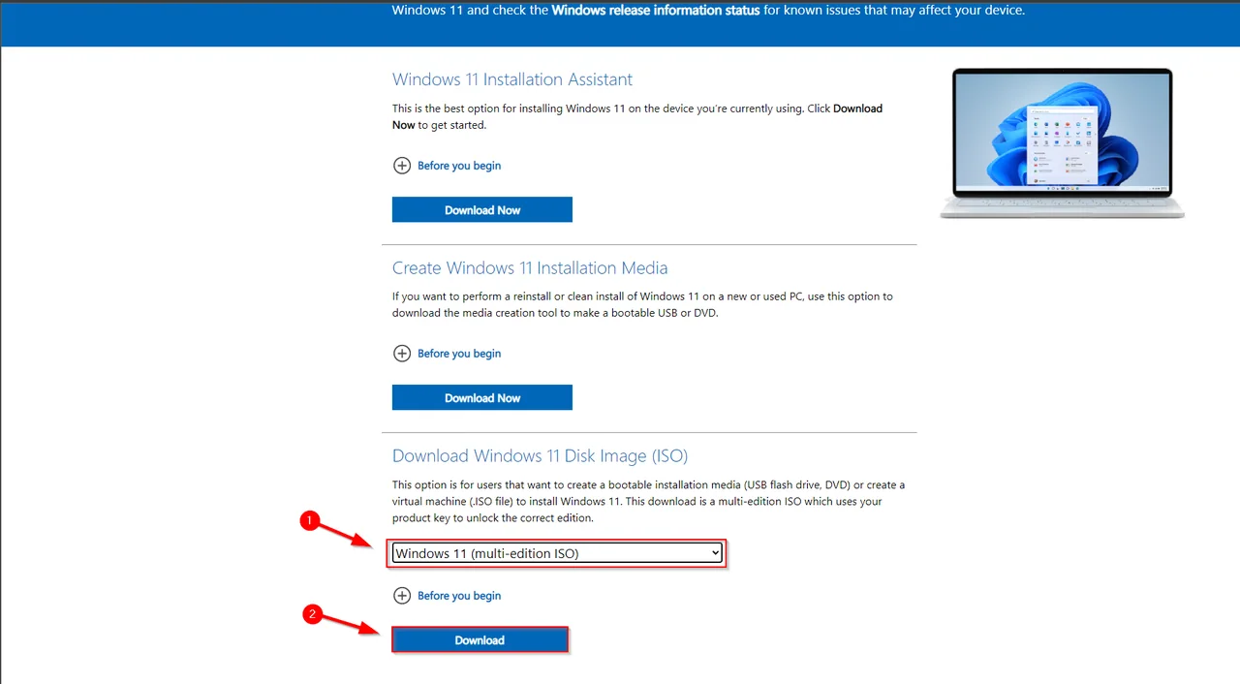Click Download Now under Installation Assistant
The image size is (1240, 684).
coord(481,209)
